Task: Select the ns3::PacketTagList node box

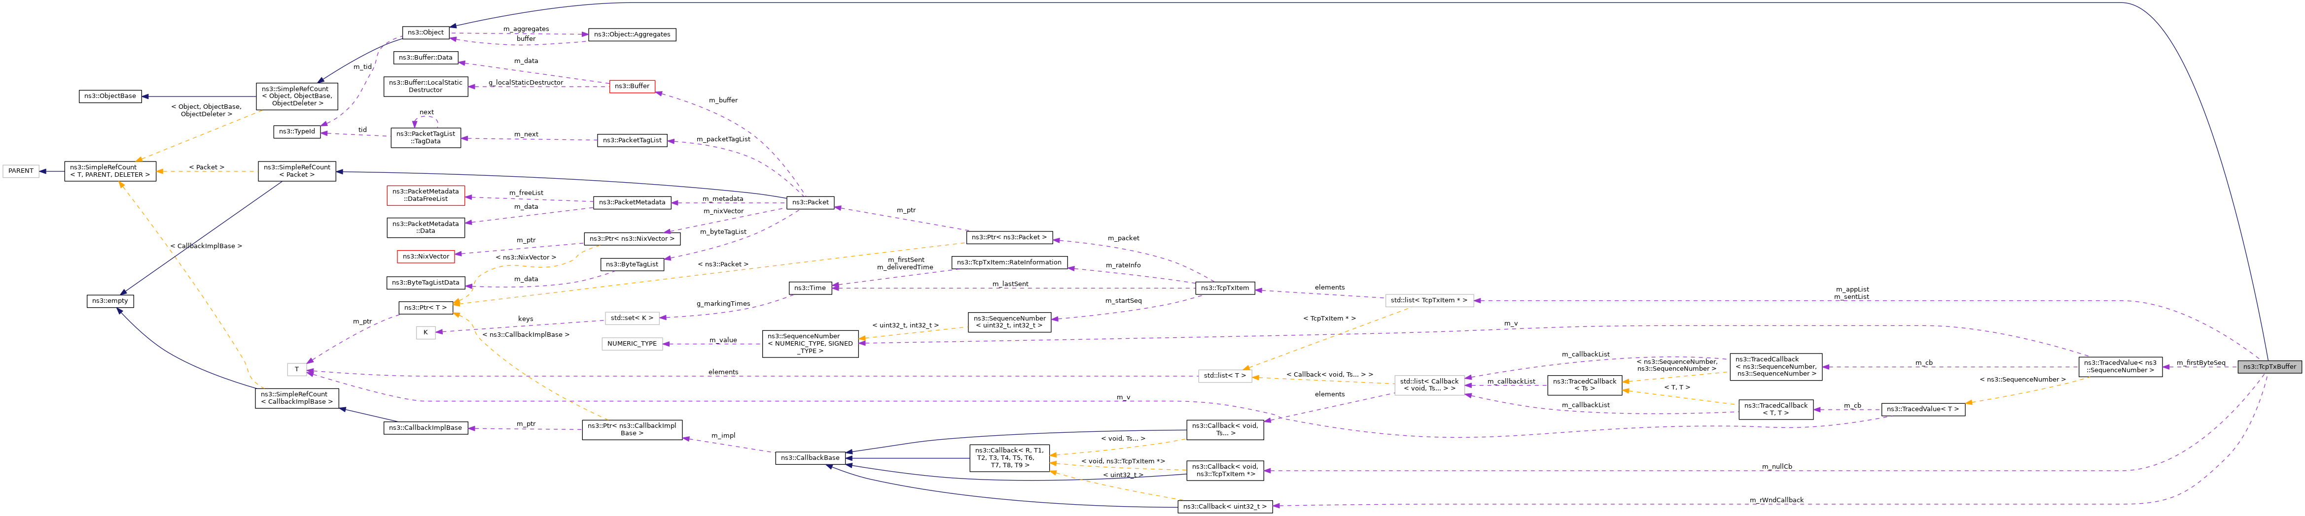Action: 632,140
